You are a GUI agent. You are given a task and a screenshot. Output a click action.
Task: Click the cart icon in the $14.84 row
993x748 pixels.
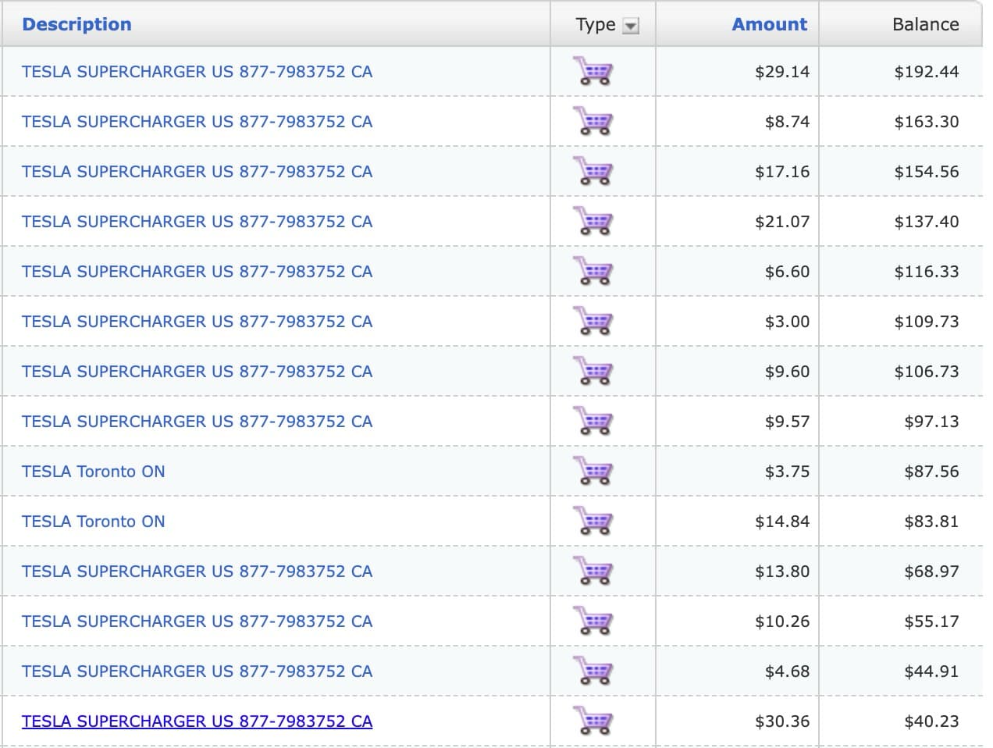593,522
